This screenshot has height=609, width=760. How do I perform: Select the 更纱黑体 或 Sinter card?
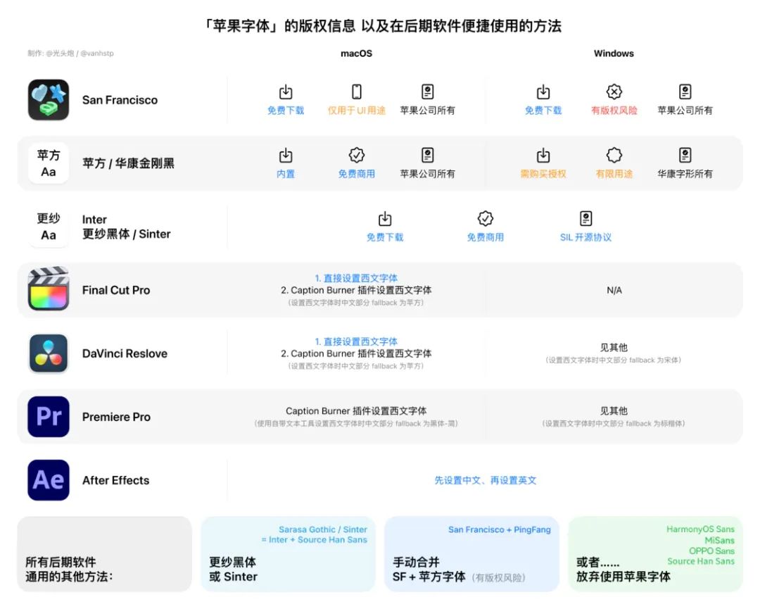click(288, 554)
